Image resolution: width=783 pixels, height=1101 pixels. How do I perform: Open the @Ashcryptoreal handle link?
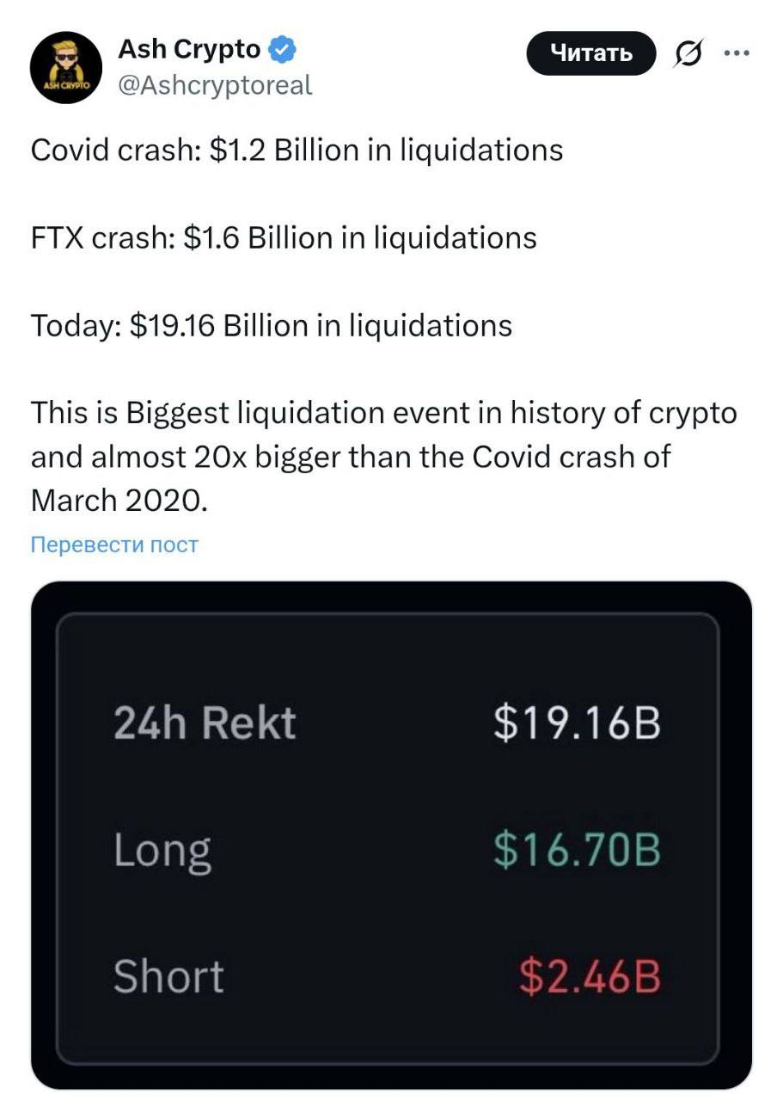tap(214, 85)
